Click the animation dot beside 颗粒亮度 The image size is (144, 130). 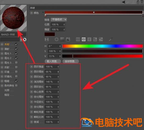31,112
